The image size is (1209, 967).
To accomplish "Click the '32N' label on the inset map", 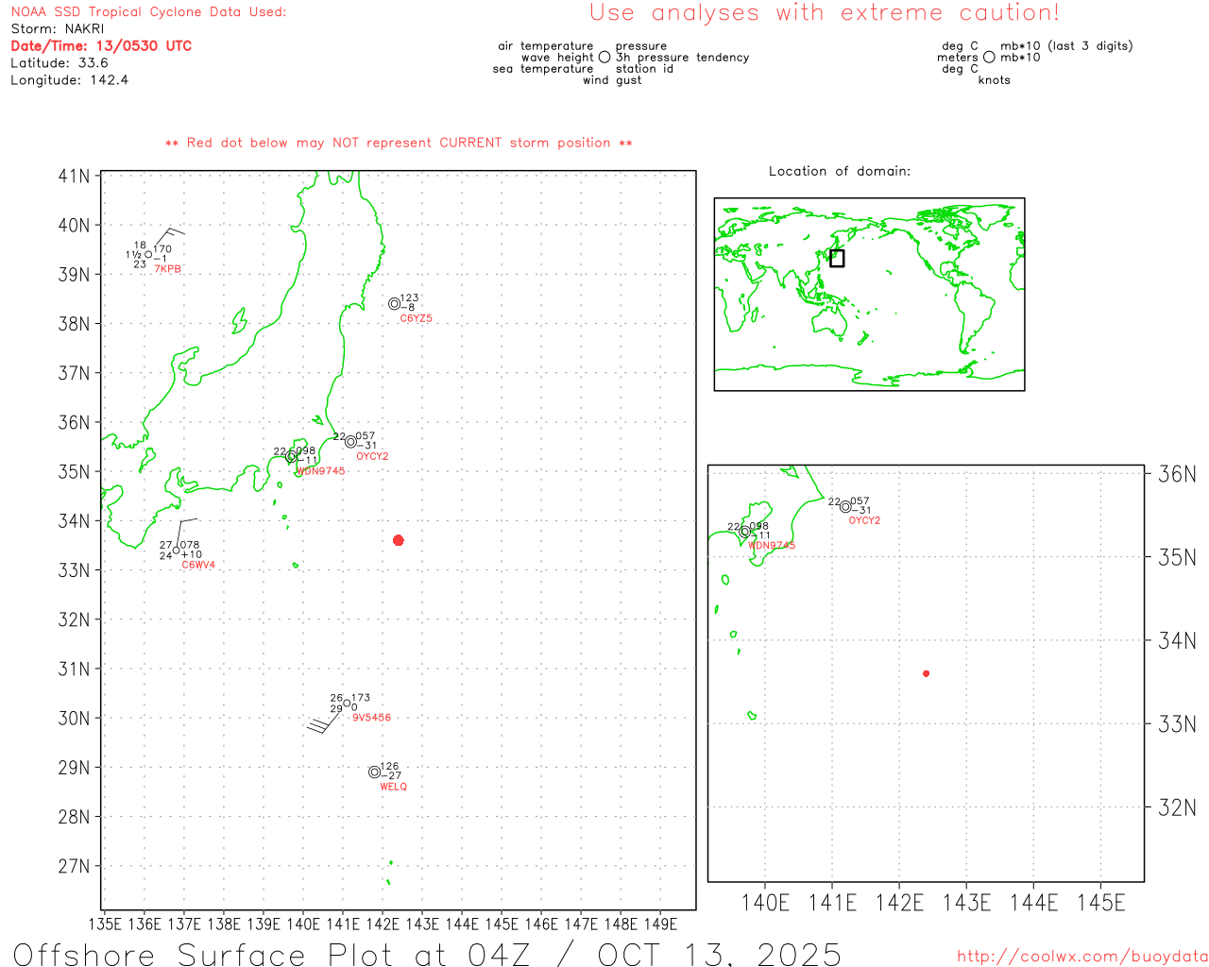I will [x=1178, y=807].
